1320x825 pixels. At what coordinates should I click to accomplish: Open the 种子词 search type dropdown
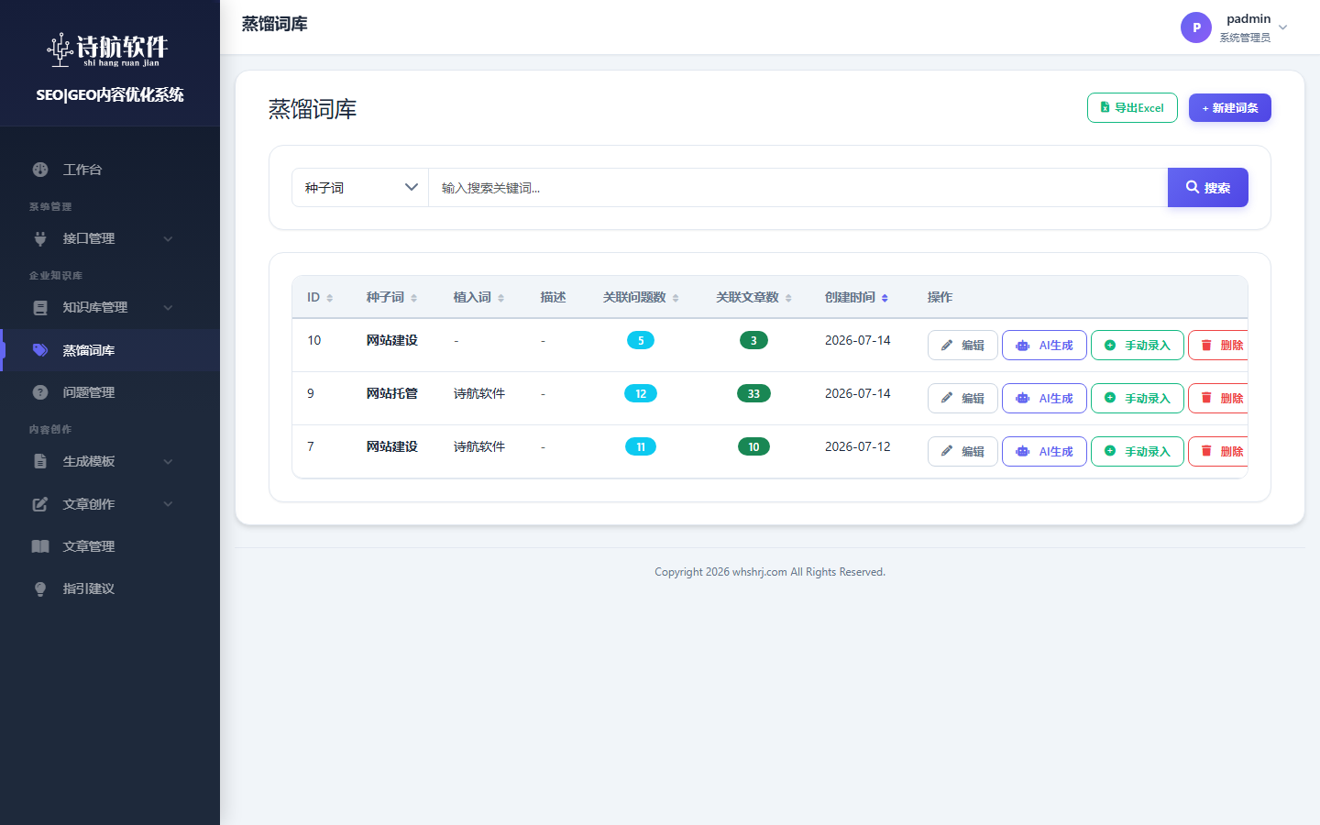tap(360, 187)
